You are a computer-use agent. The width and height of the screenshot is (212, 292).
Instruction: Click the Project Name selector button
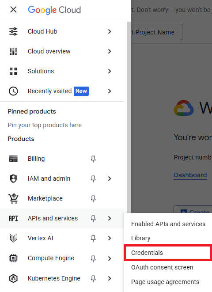click(x=157, y=32)
